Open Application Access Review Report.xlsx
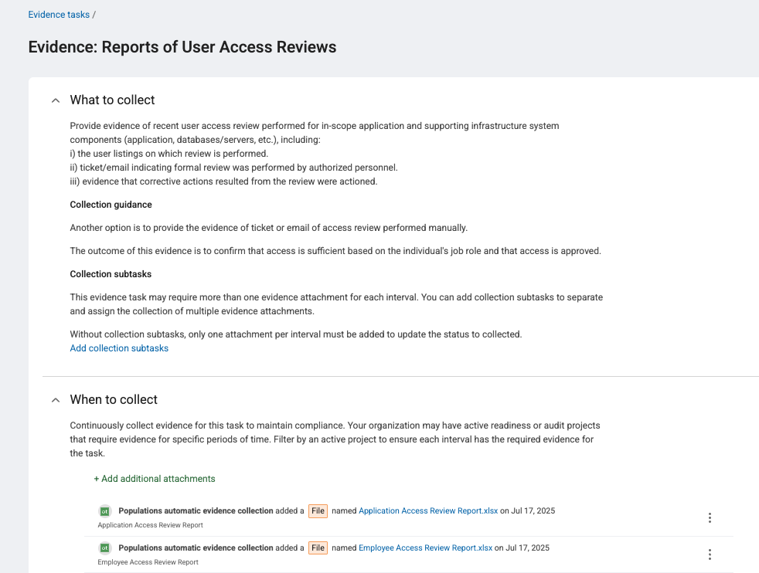Viewport: 759px width, 573px height. (428, 510)
